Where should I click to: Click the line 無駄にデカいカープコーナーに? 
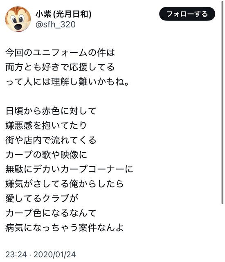coord(69,169)
